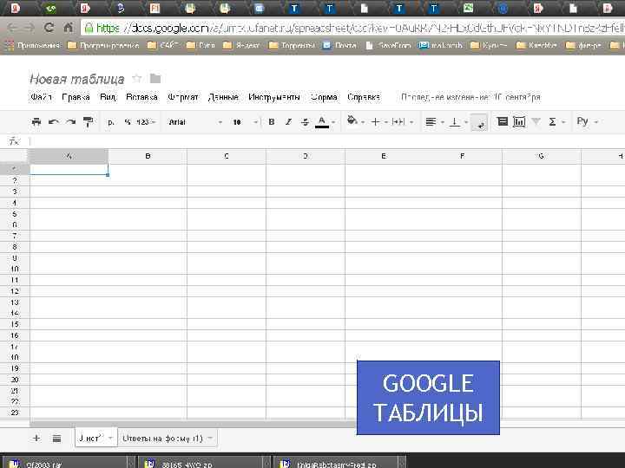This screenshot has width=625, height=468.
Task: Open the Ру input tools dropdown
Action: pyautogui.click(x=587, y=121)
